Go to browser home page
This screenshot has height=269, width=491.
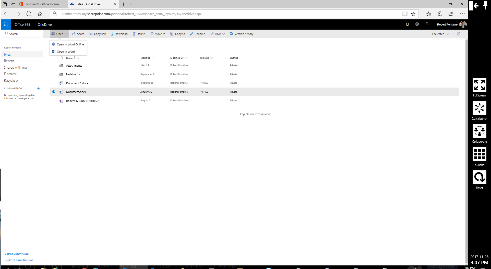[x=40, y=14]
